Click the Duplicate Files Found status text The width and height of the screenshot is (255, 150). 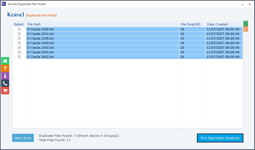pos(79,136)
